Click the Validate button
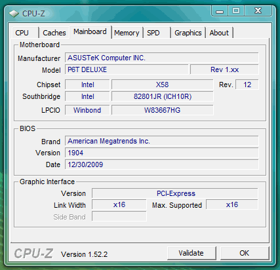Image resolution: width=280 pixels, height=270 pixels. (x=191, y=253)
